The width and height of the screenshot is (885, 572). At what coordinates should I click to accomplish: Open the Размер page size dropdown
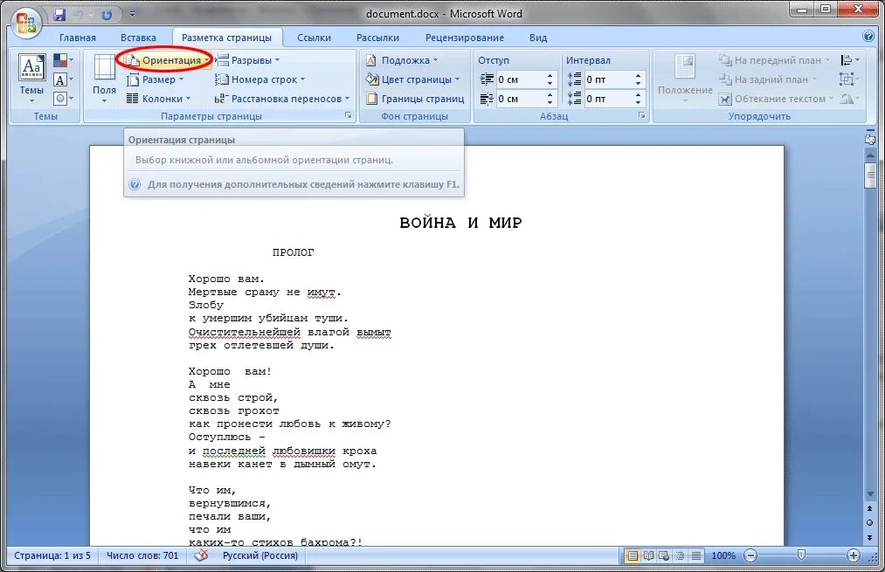click(156, 79)
